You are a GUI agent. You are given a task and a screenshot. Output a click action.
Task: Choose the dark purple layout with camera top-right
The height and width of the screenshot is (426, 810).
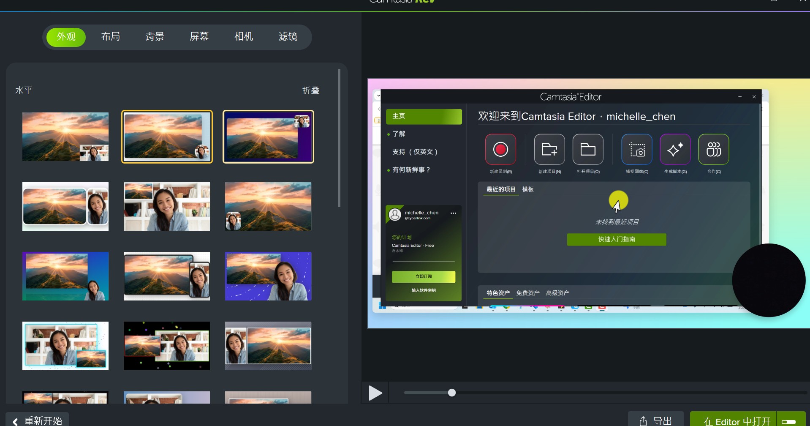pos(268,137)
